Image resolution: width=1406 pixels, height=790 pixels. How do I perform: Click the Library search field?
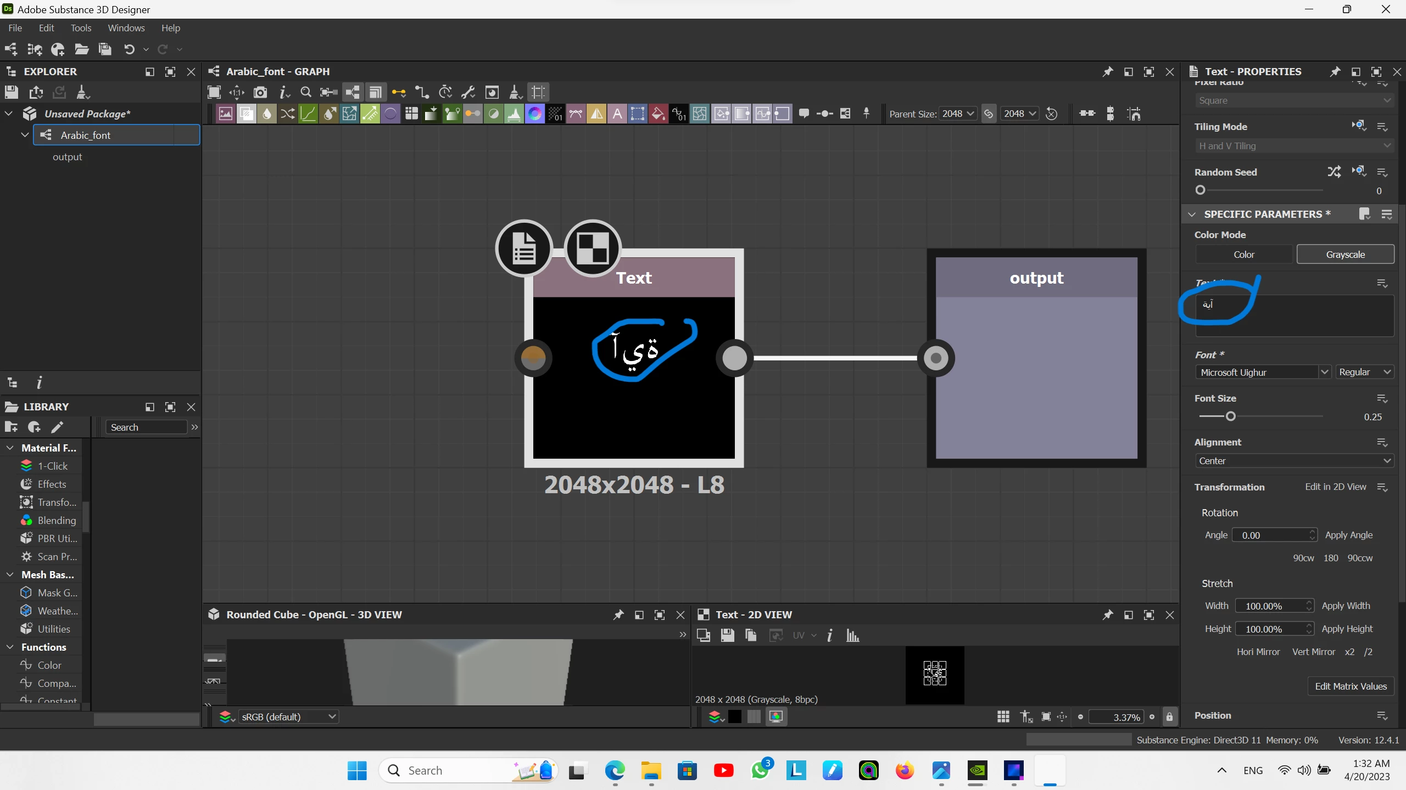pos(146,427)
